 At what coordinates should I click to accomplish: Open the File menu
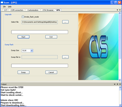tap(4, 7)
